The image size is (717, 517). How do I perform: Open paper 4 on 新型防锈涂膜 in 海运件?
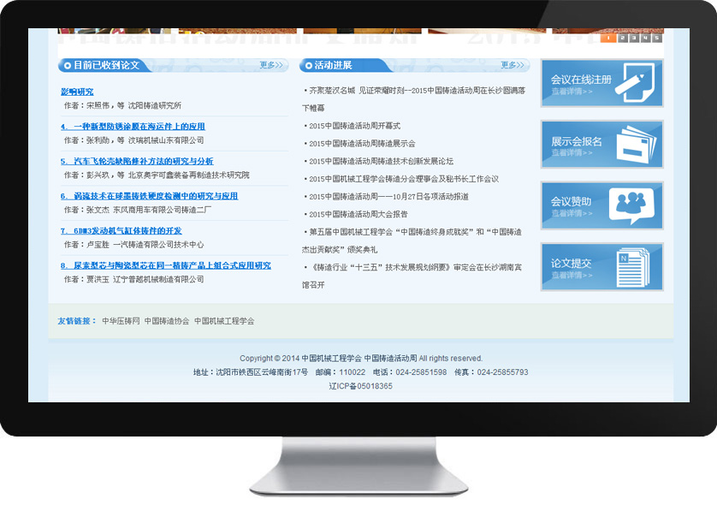pyautogui.click(x=133, y=127)
